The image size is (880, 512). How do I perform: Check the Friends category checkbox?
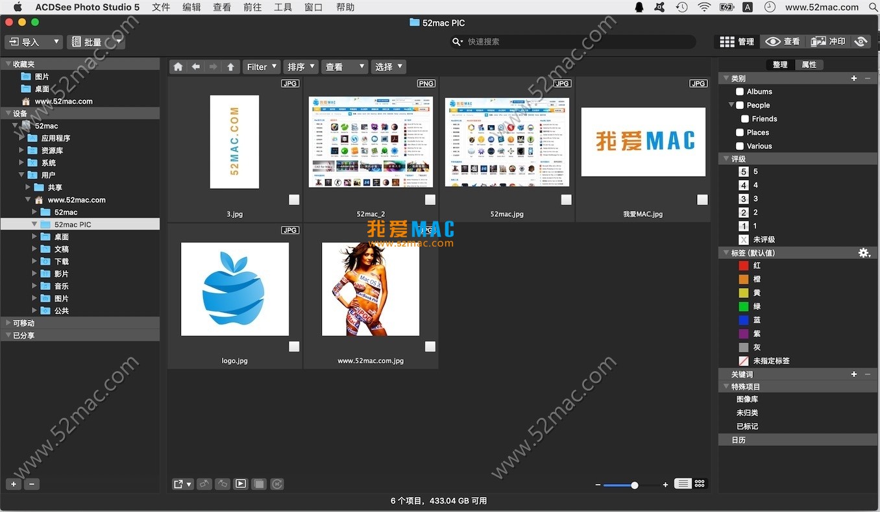point(745,119)
